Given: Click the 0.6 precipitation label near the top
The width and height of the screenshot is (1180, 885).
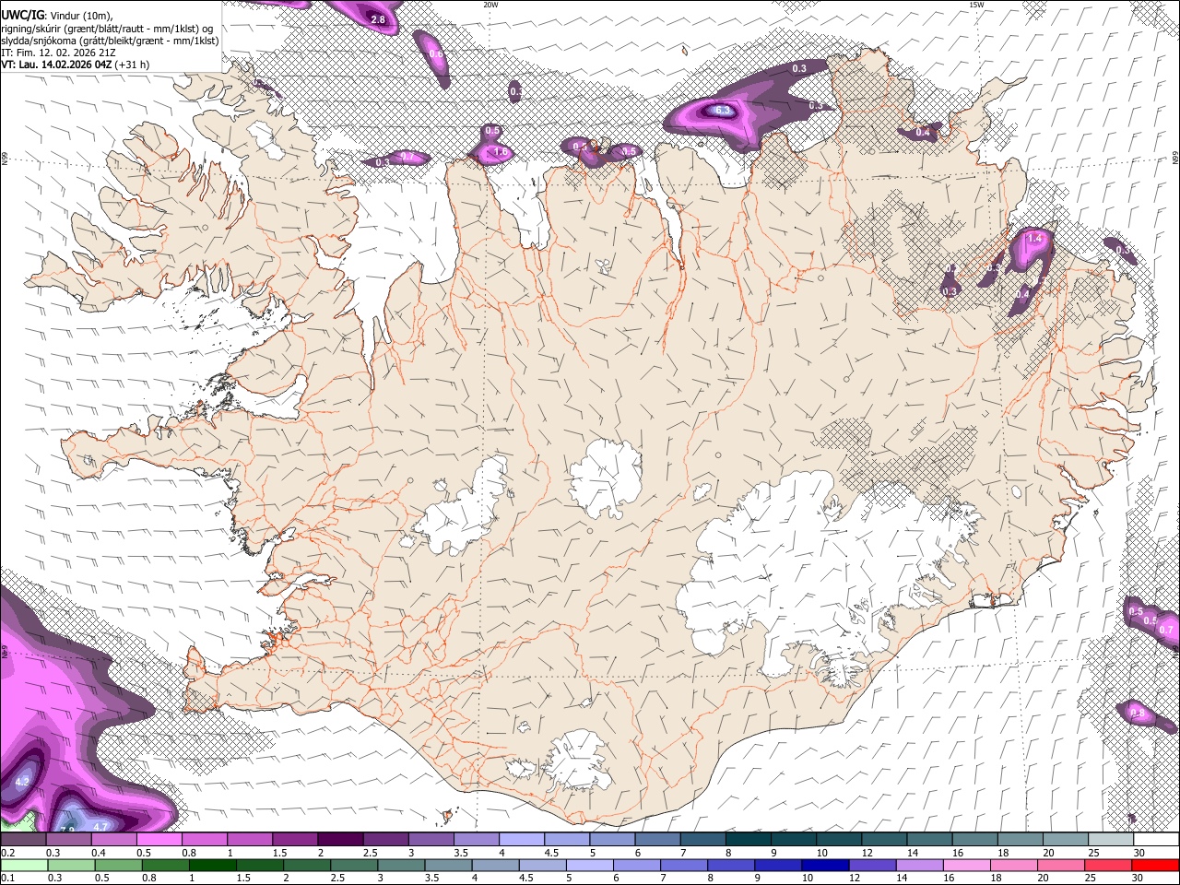Looking at the screenshot, I should [436, 54].
